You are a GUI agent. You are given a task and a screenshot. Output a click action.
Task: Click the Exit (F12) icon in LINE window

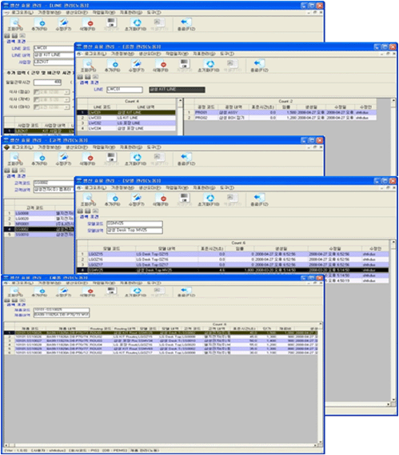click(186, 24)
